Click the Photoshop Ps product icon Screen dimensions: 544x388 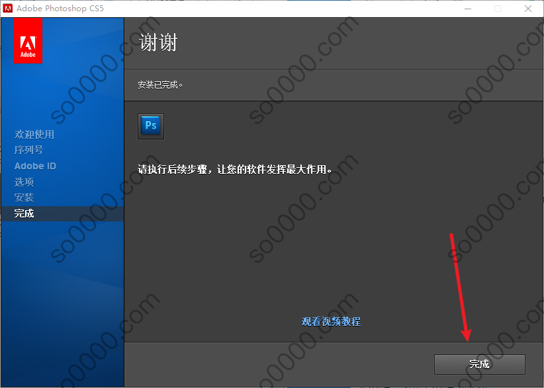point(151,126)
